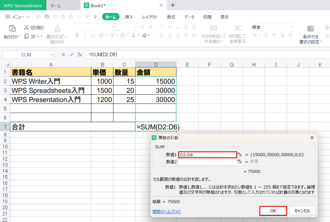Image resolution: width=330 pixels, height=222 pixels.
Task: Click the formula bar confirm checkmark
Action: pyautogui.click(x=72, y=55)
